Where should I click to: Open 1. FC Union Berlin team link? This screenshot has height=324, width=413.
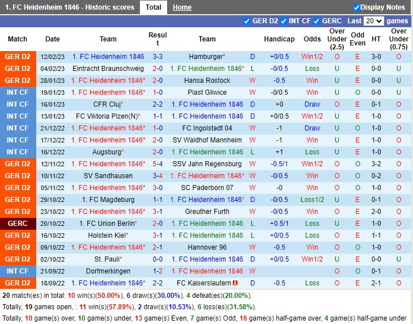pos(107,224)
